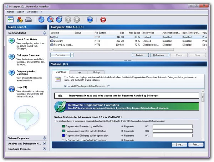
Task: Click the Analyze... button
Action: tap(140, 55)
